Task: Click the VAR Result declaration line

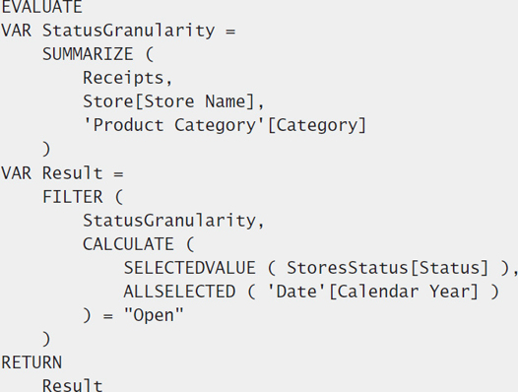Action: [x=62, y=173]
